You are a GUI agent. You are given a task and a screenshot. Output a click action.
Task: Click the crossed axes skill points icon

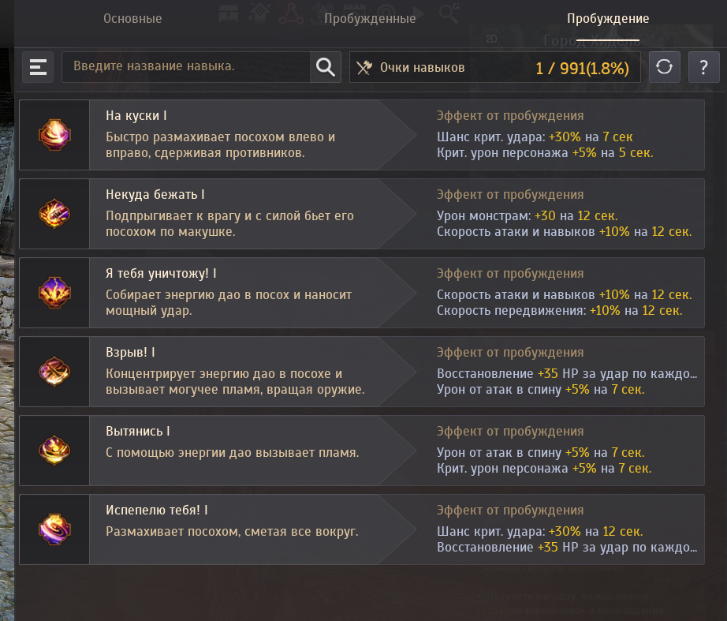point(364,68)
